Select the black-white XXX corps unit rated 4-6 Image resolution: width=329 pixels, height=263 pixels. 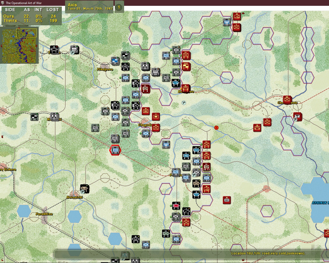tap(125, 55)
